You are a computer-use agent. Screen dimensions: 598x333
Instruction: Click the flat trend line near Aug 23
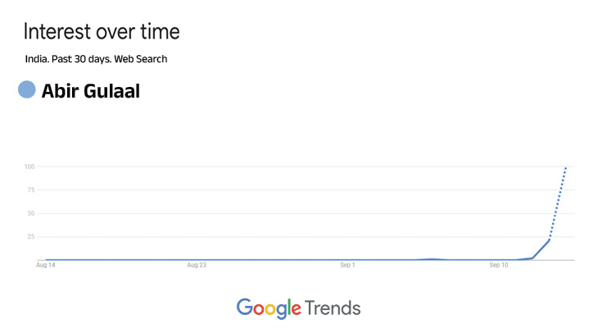(197, 260)
